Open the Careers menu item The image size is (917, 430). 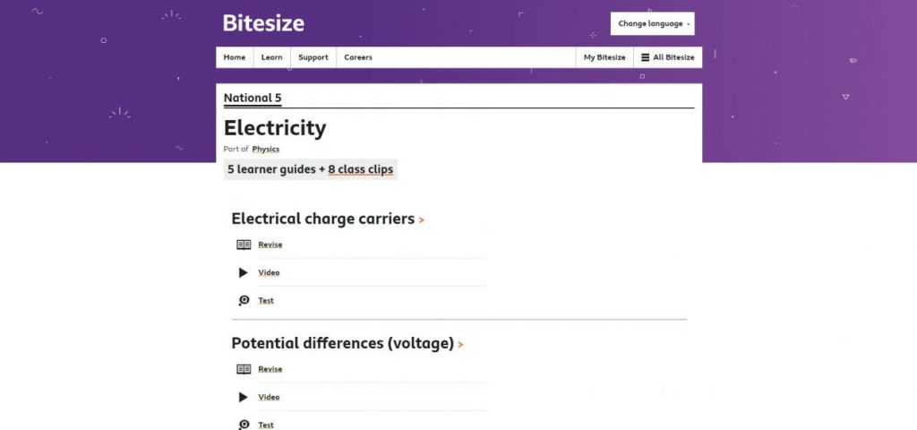tap(358, 57)
